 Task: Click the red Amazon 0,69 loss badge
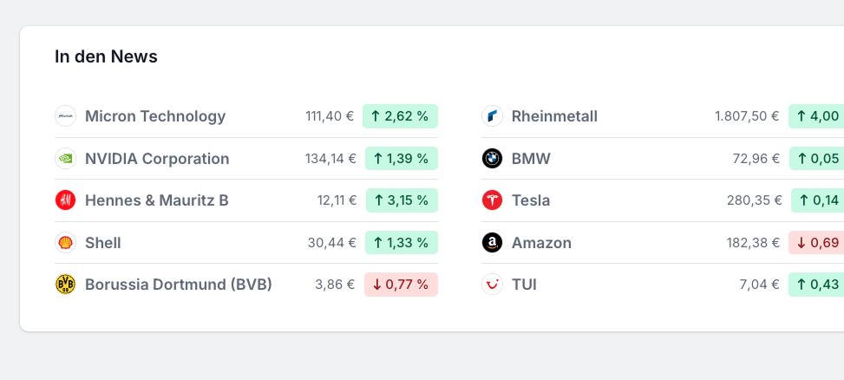point(816,243)
